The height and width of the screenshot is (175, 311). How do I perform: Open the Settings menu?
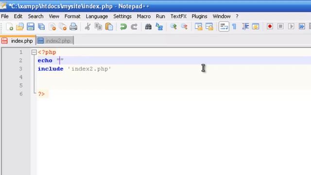(122, 16)
